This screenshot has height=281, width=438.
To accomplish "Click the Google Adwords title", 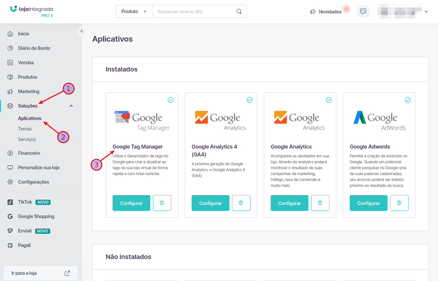I will (x=370, y=147).
